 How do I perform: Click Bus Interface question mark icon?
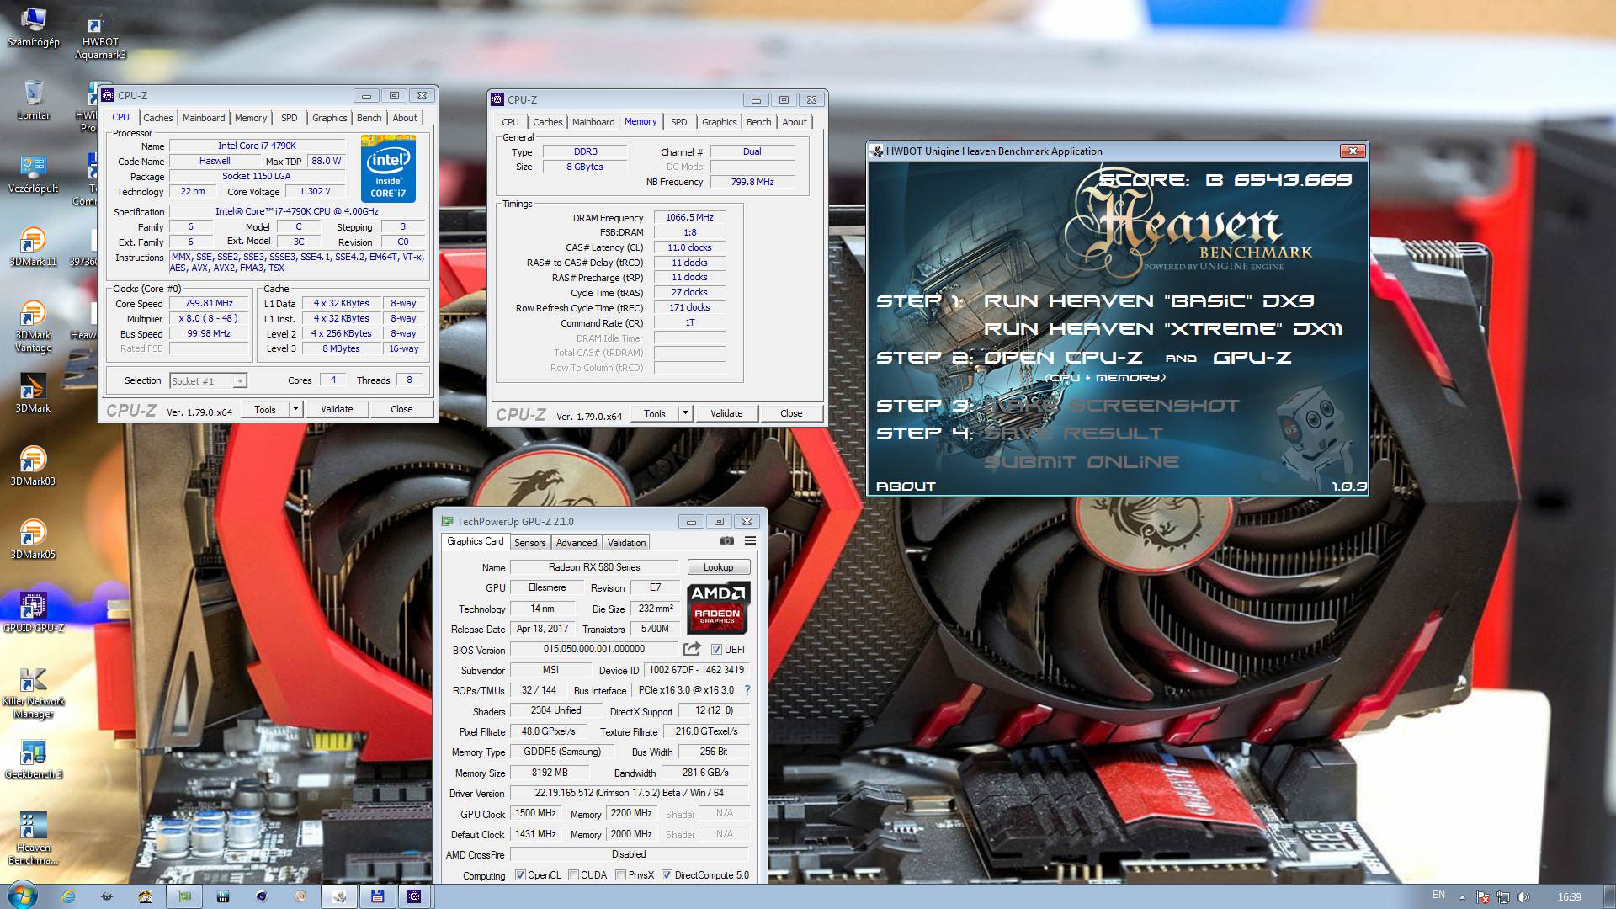(747, 690)
